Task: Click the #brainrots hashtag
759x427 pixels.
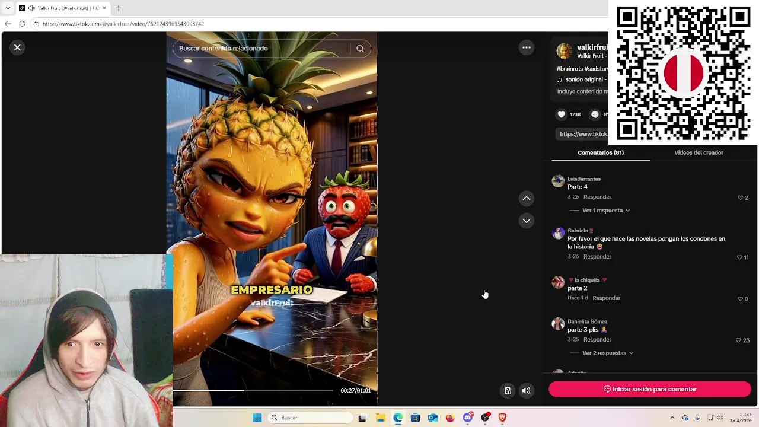Action: 569,69
